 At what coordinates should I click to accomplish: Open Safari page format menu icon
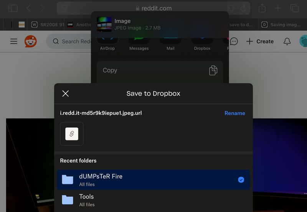click(64, 8)
